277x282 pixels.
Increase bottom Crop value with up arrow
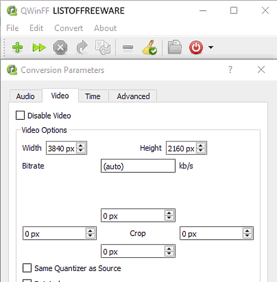pos(169,249)
